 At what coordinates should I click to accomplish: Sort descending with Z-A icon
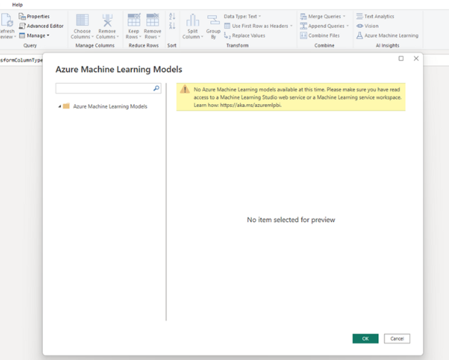tap(172, 26)
